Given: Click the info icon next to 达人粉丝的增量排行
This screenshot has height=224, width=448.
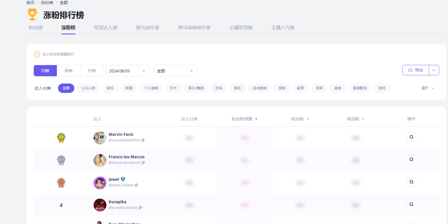Looking at the screenshot, I should (x=37, y=54).
